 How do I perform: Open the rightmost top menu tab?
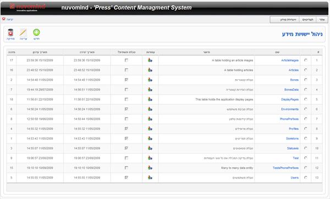[322, 20]
